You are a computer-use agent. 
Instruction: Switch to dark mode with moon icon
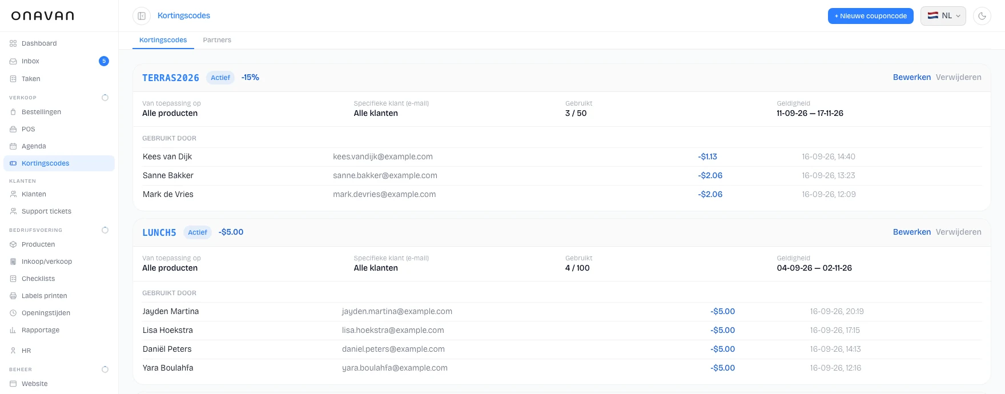point(982,16)
